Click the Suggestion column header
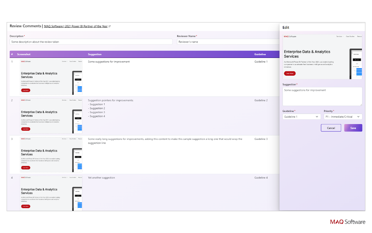Image resolution: width=372 pixels, height=233 pixels. 95,55
